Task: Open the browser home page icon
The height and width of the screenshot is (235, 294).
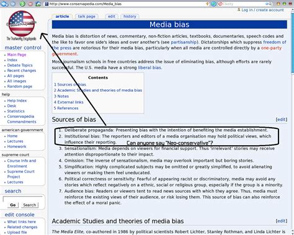Action: [x=38, y=4]
